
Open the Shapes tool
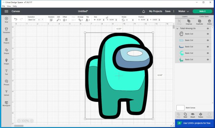coord(6,51)
